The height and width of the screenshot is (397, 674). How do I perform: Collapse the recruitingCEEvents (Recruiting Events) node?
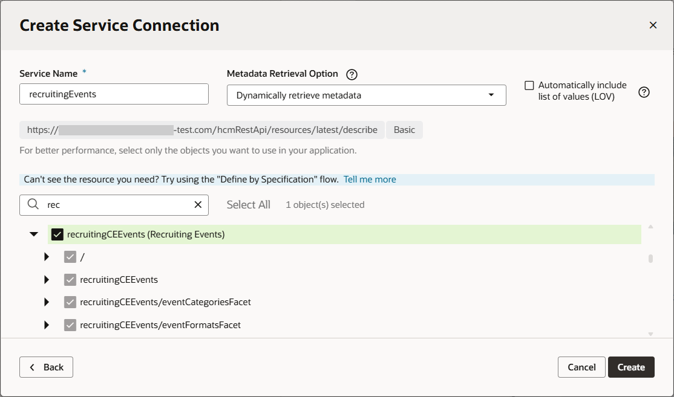click(x=34, y=233)
